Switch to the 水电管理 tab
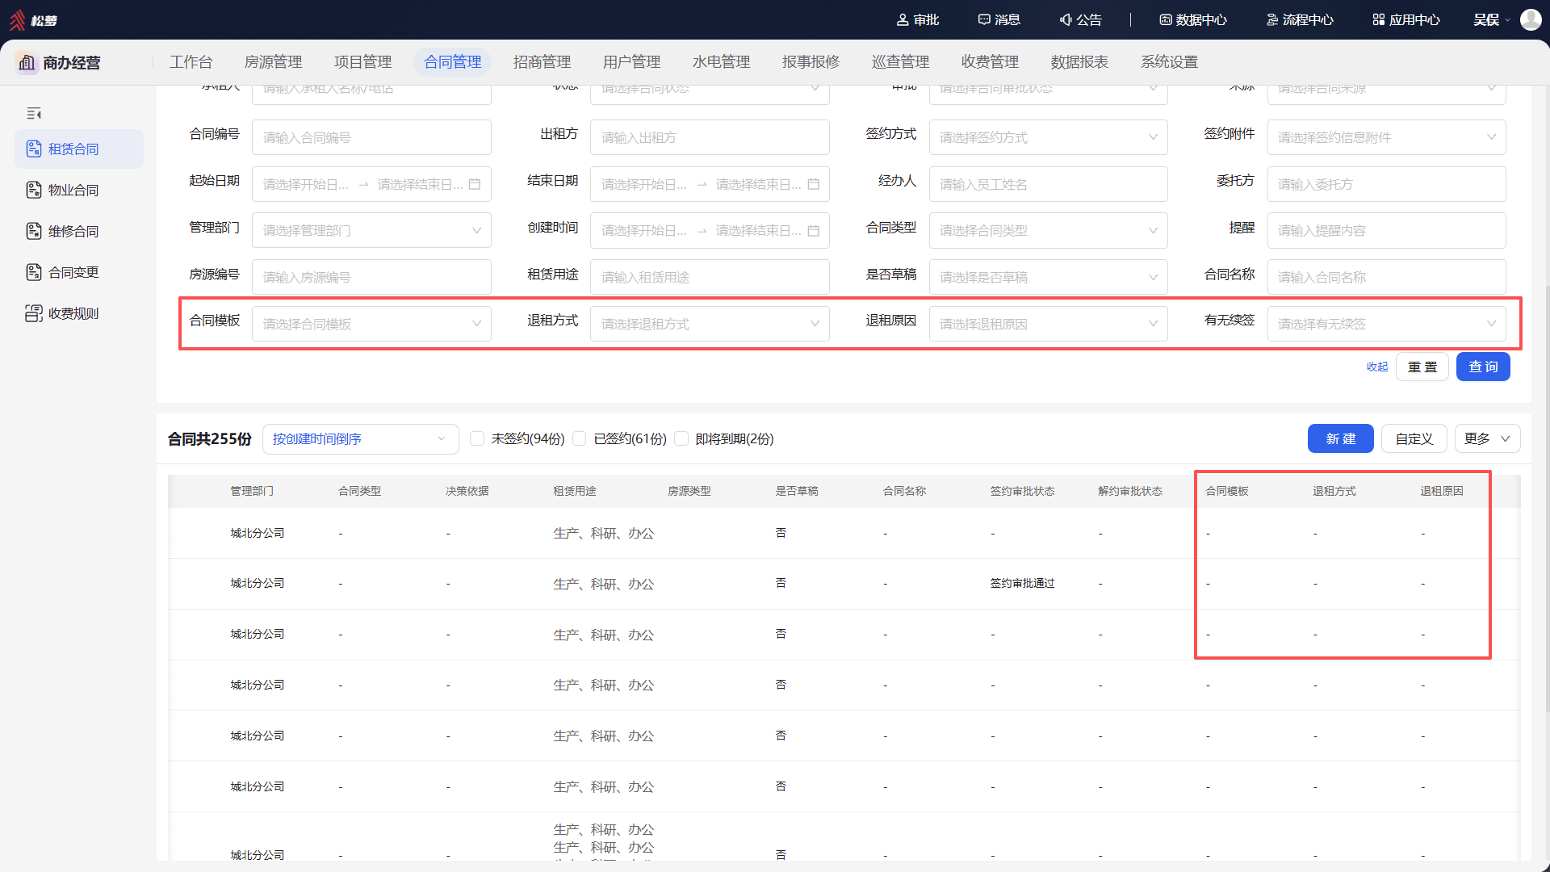 click(721, 62)
